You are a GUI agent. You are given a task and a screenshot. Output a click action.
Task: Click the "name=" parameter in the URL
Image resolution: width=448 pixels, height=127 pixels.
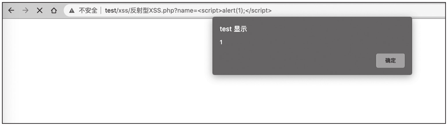tap(187, 11)
